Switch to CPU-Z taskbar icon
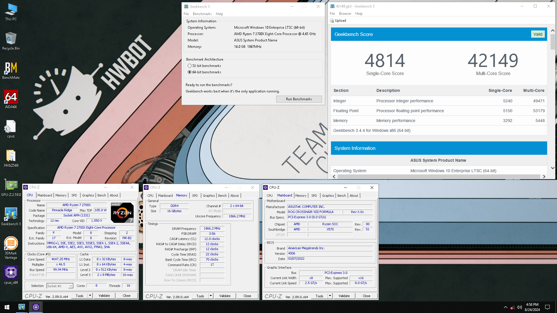This screenshot has height=313, width=557. 36,307
